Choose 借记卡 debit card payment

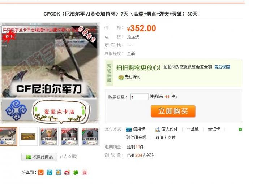pos(214,129)
